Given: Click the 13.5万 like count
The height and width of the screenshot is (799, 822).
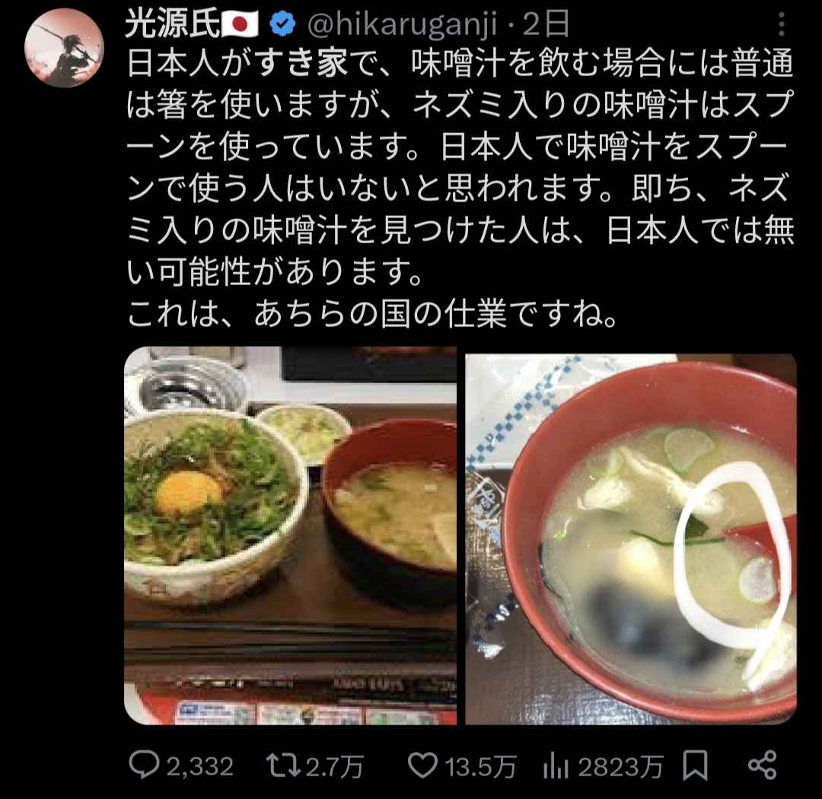Looking at the screenshot, I should point(481,767).
